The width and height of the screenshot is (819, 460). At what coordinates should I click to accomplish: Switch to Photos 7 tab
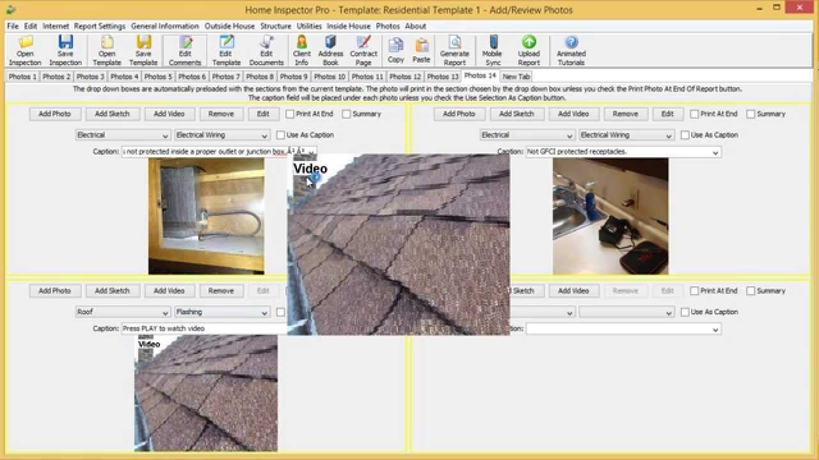[x=226, y=77]
